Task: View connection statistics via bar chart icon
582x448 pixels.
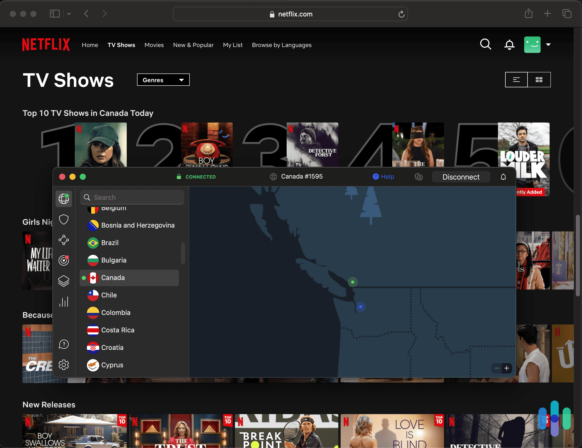Action: [x=64, y=302]
